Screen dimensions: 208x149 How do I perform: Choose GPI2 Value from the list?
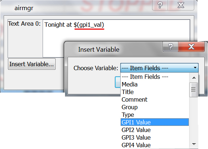pos(155,130)
